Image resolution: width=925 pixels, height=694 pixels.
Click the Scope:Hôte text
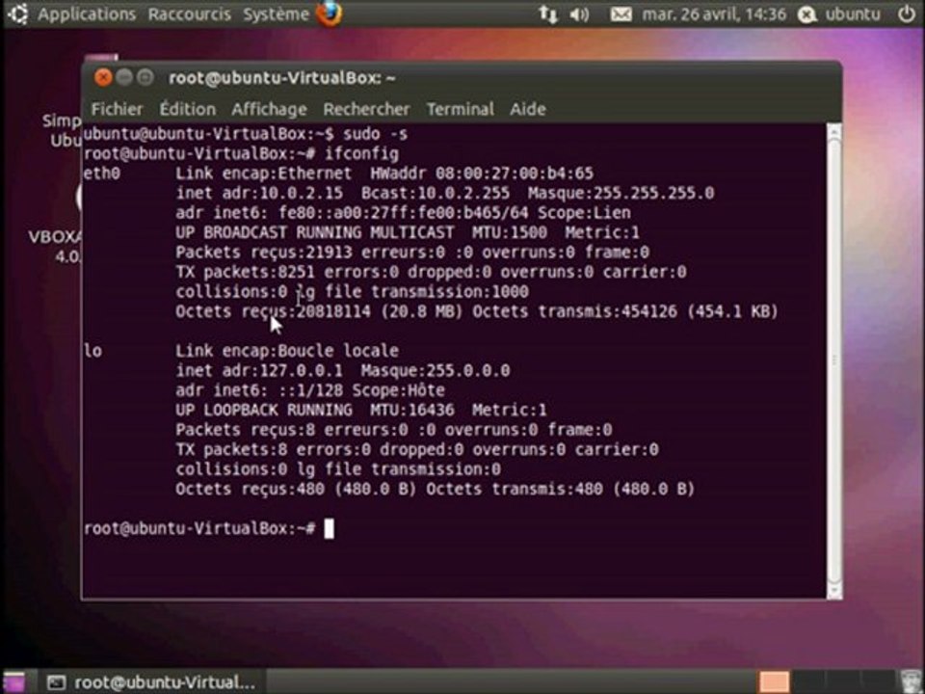[x=398, y=390]
